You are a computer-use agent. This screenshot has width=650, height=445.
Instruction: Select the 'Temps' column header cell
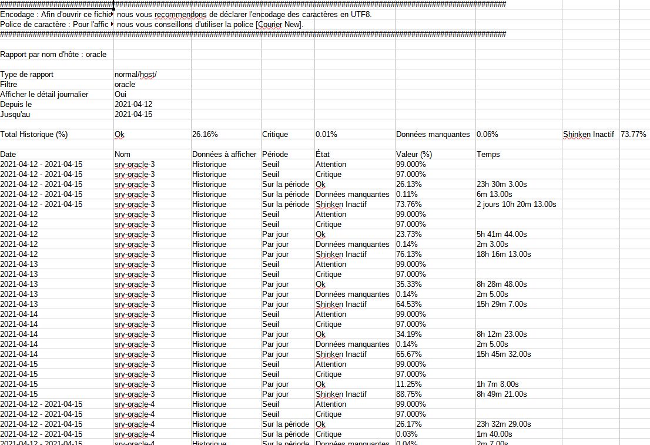489,155
